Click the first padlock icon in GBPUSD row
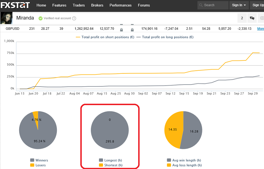This screenshot has height=169, width=264. [121, 30]
